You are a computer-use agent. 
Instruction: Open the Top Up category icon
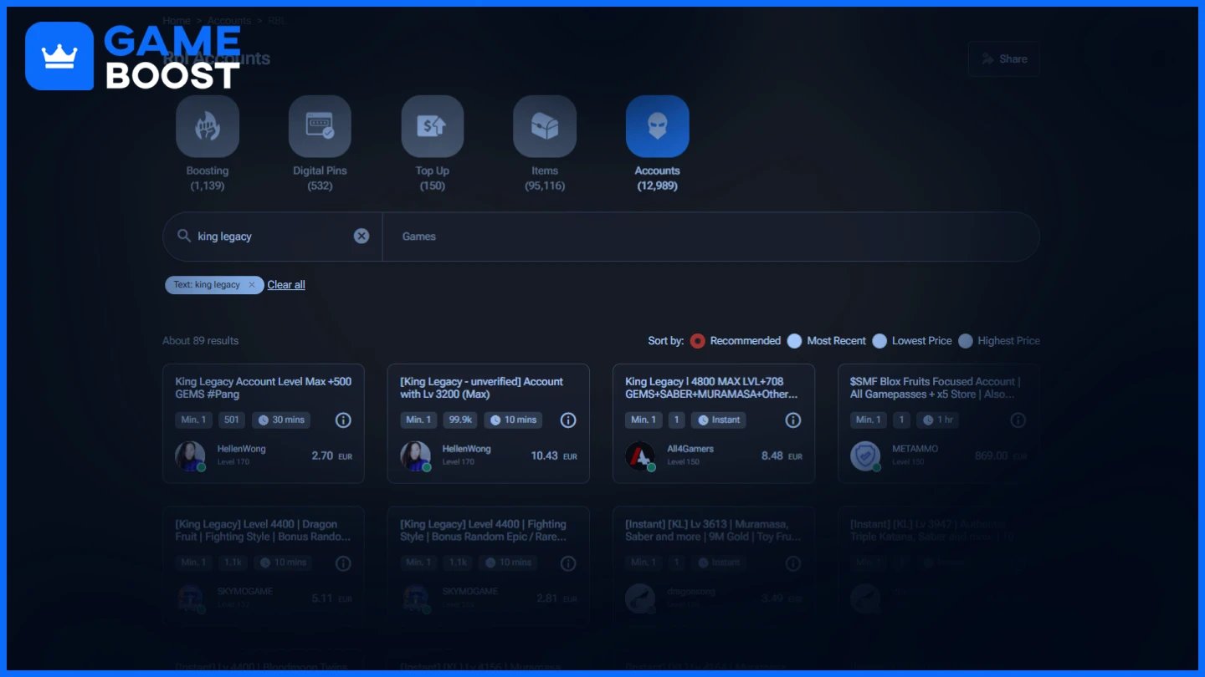433,126
